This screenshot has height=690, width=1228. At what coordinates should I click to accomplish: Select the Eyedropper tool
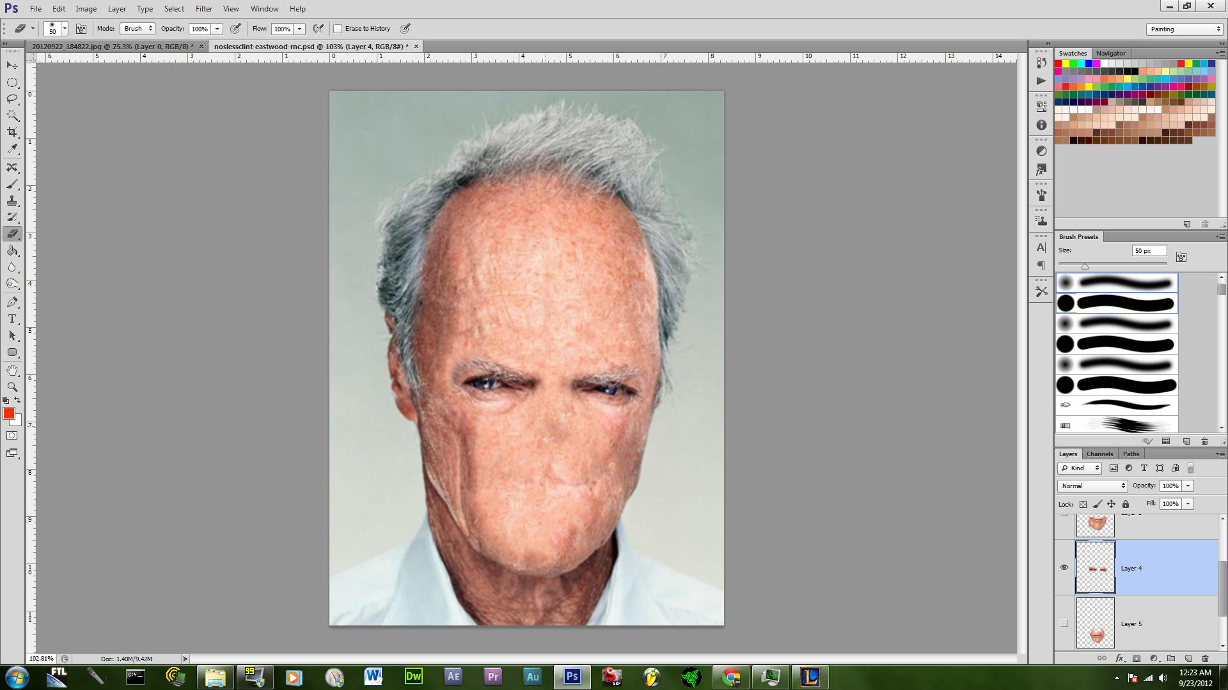pos(12,149)
